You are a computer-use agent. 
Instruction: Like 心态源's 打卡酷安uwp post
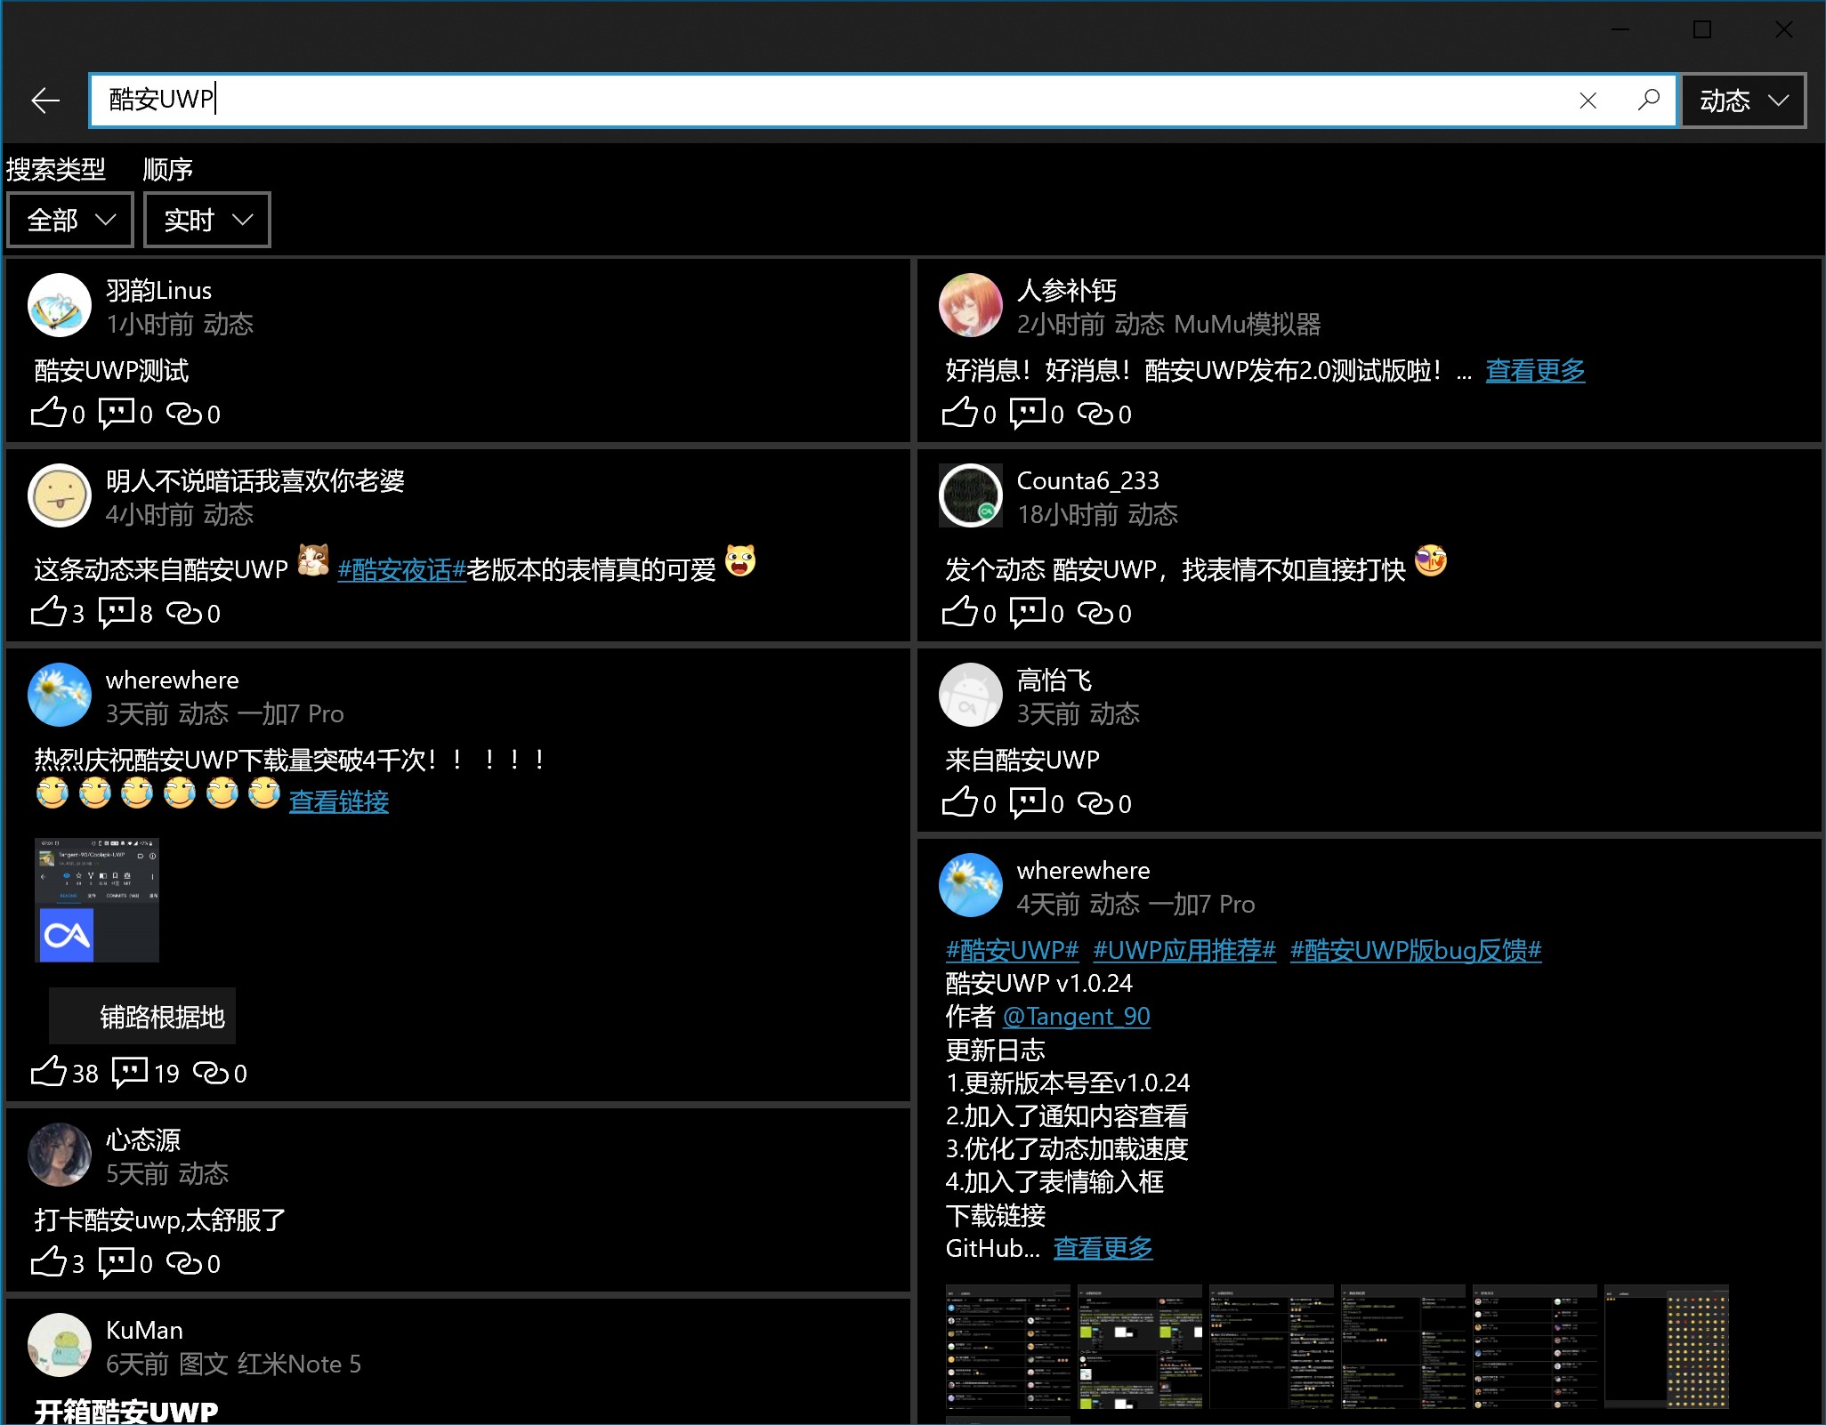(49, 1263)
